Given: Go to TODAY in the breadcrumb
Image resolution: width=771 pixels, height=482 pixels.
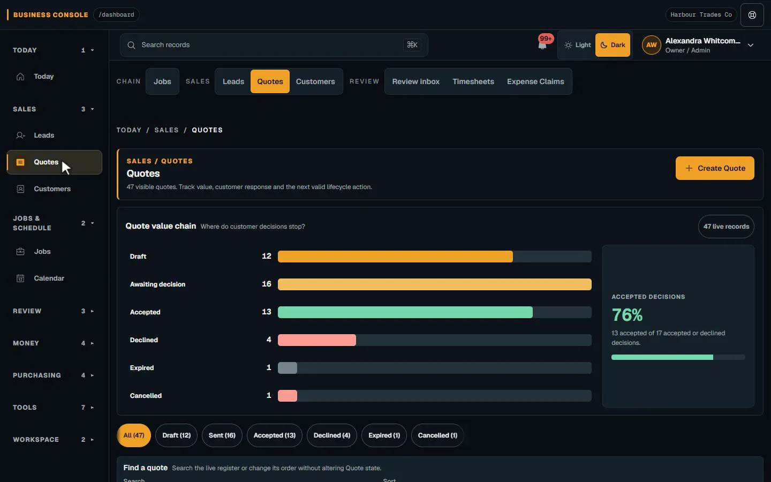Looking at the screenshot, I should [x=129, y=130].
